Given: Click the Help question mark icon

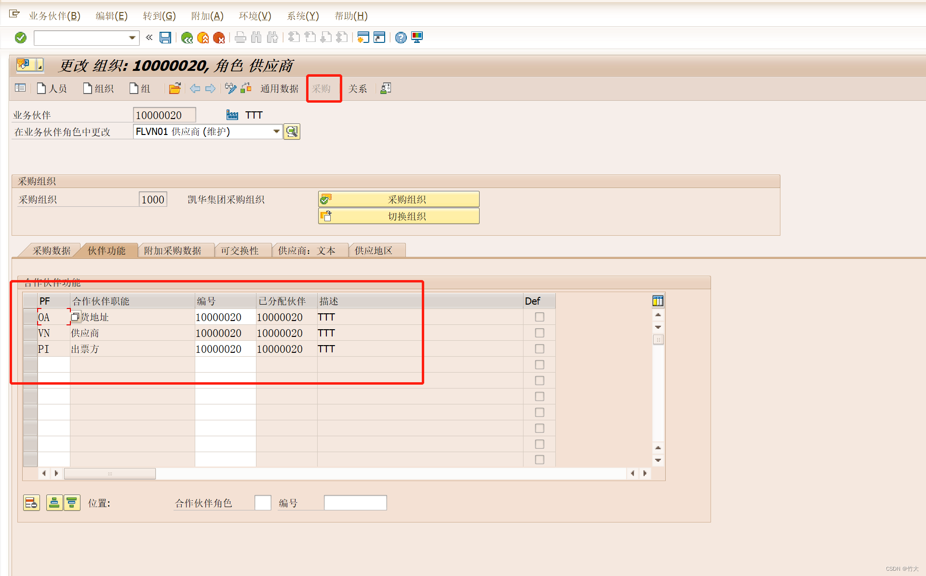Looking at the screenshot, I should tap(401, 38).
